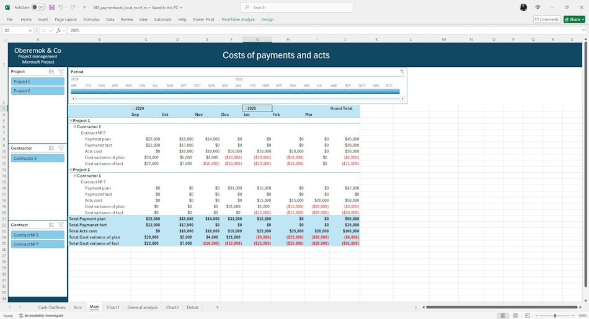Click left arrow of Period timeline scrollbar
The width and height of the screenshot is (589, 319).
(x=73, y=98)
